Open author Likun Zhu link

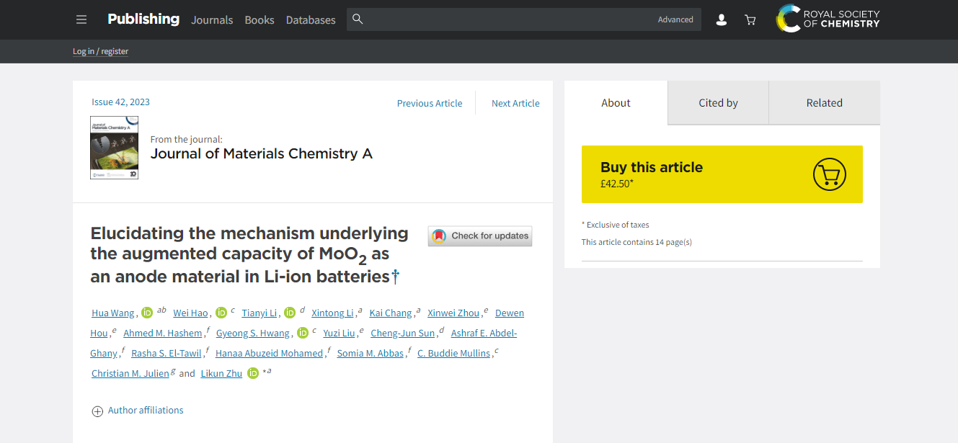222,373
